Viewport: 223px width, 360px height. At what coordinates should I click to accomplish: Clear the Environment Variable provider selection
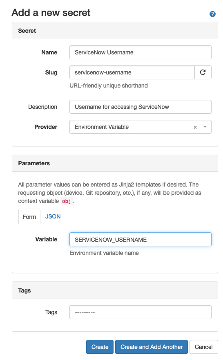click(x=195, y=127)
